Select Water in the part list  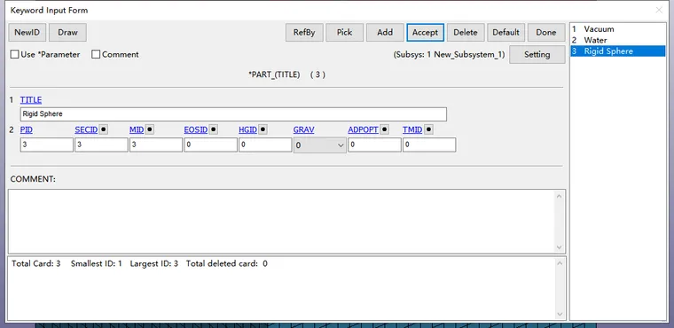618,40
